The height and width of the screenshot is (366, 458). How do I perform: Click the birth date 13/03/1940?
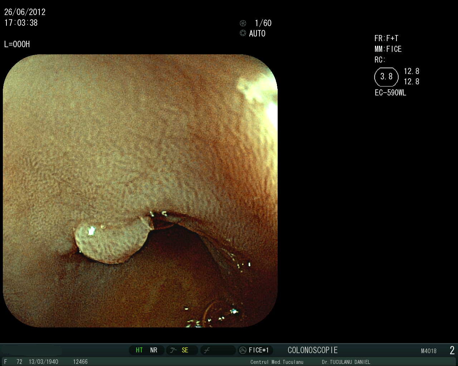(x=43, y=362)
